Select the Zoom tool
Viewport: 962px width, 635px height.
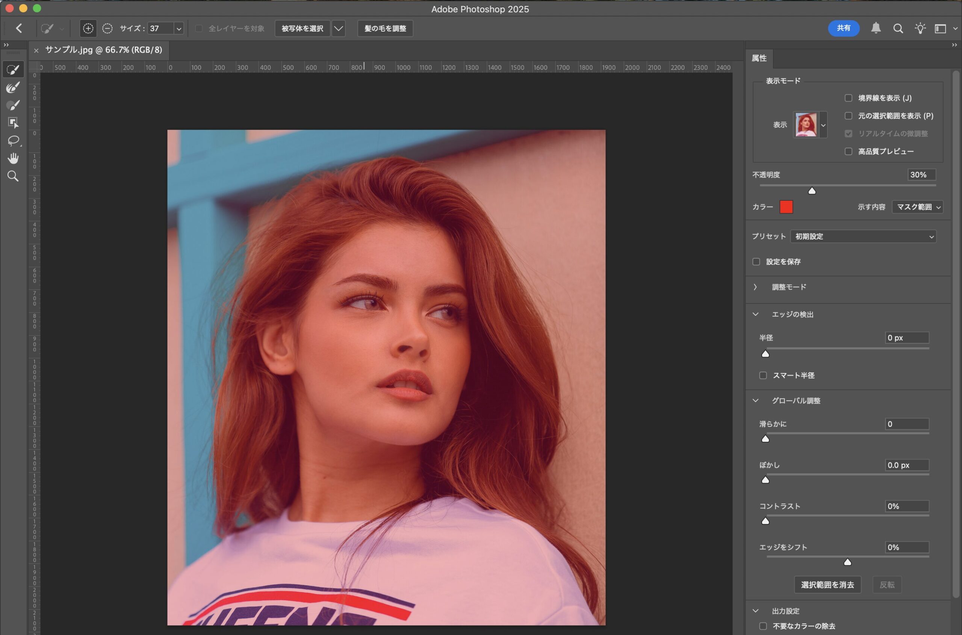[x=13, y=176]
